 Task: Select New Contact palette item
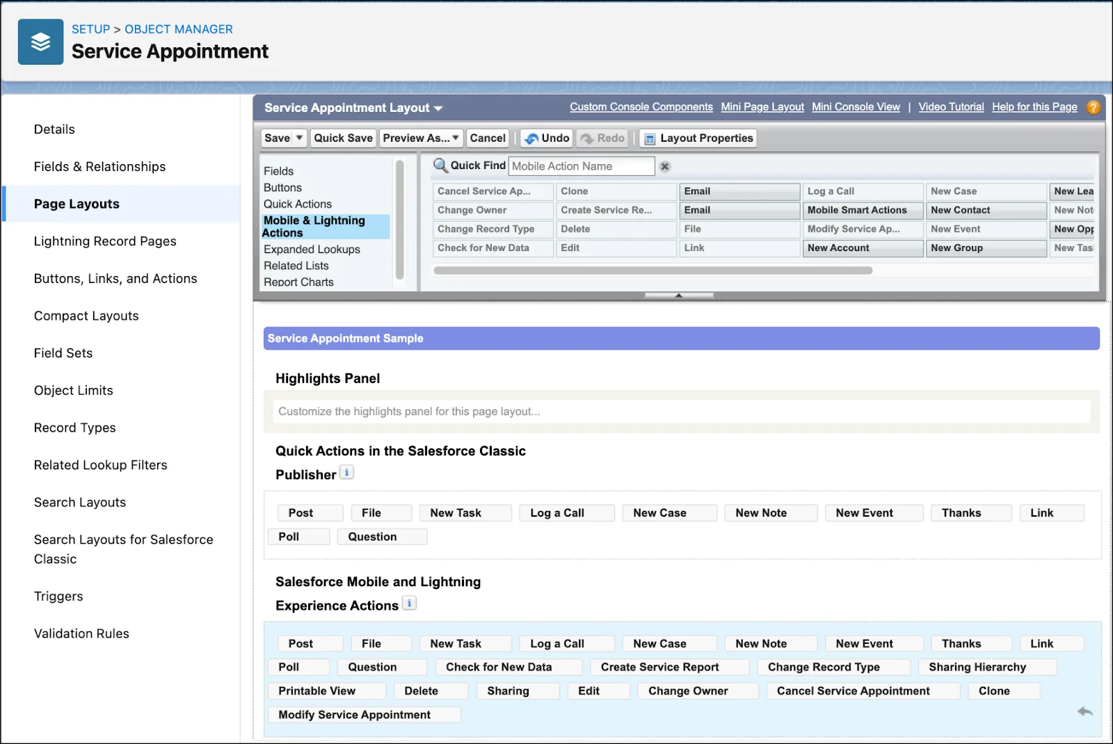(x=986, y=210)
